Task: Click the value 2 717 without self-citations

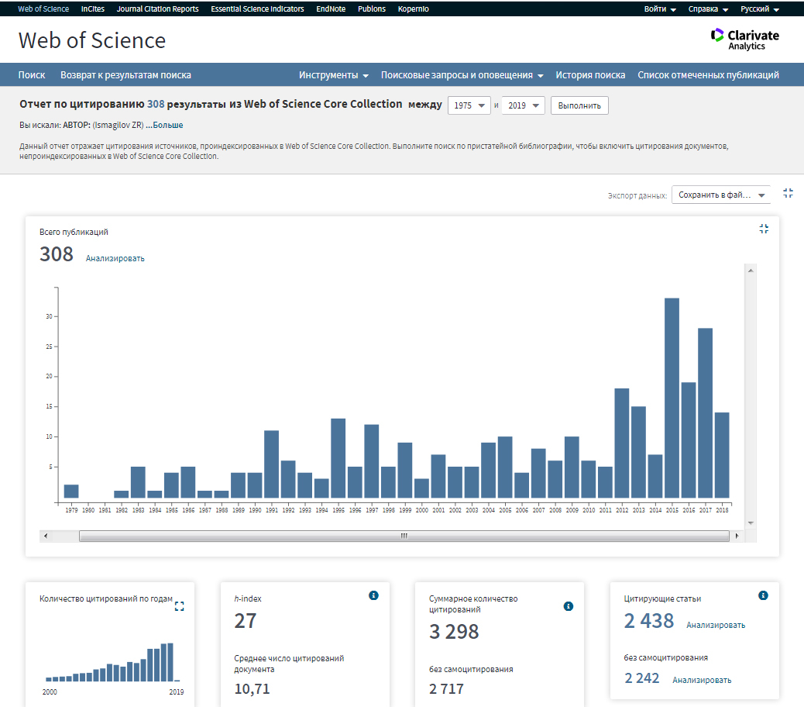Action: tap(446, 689)
